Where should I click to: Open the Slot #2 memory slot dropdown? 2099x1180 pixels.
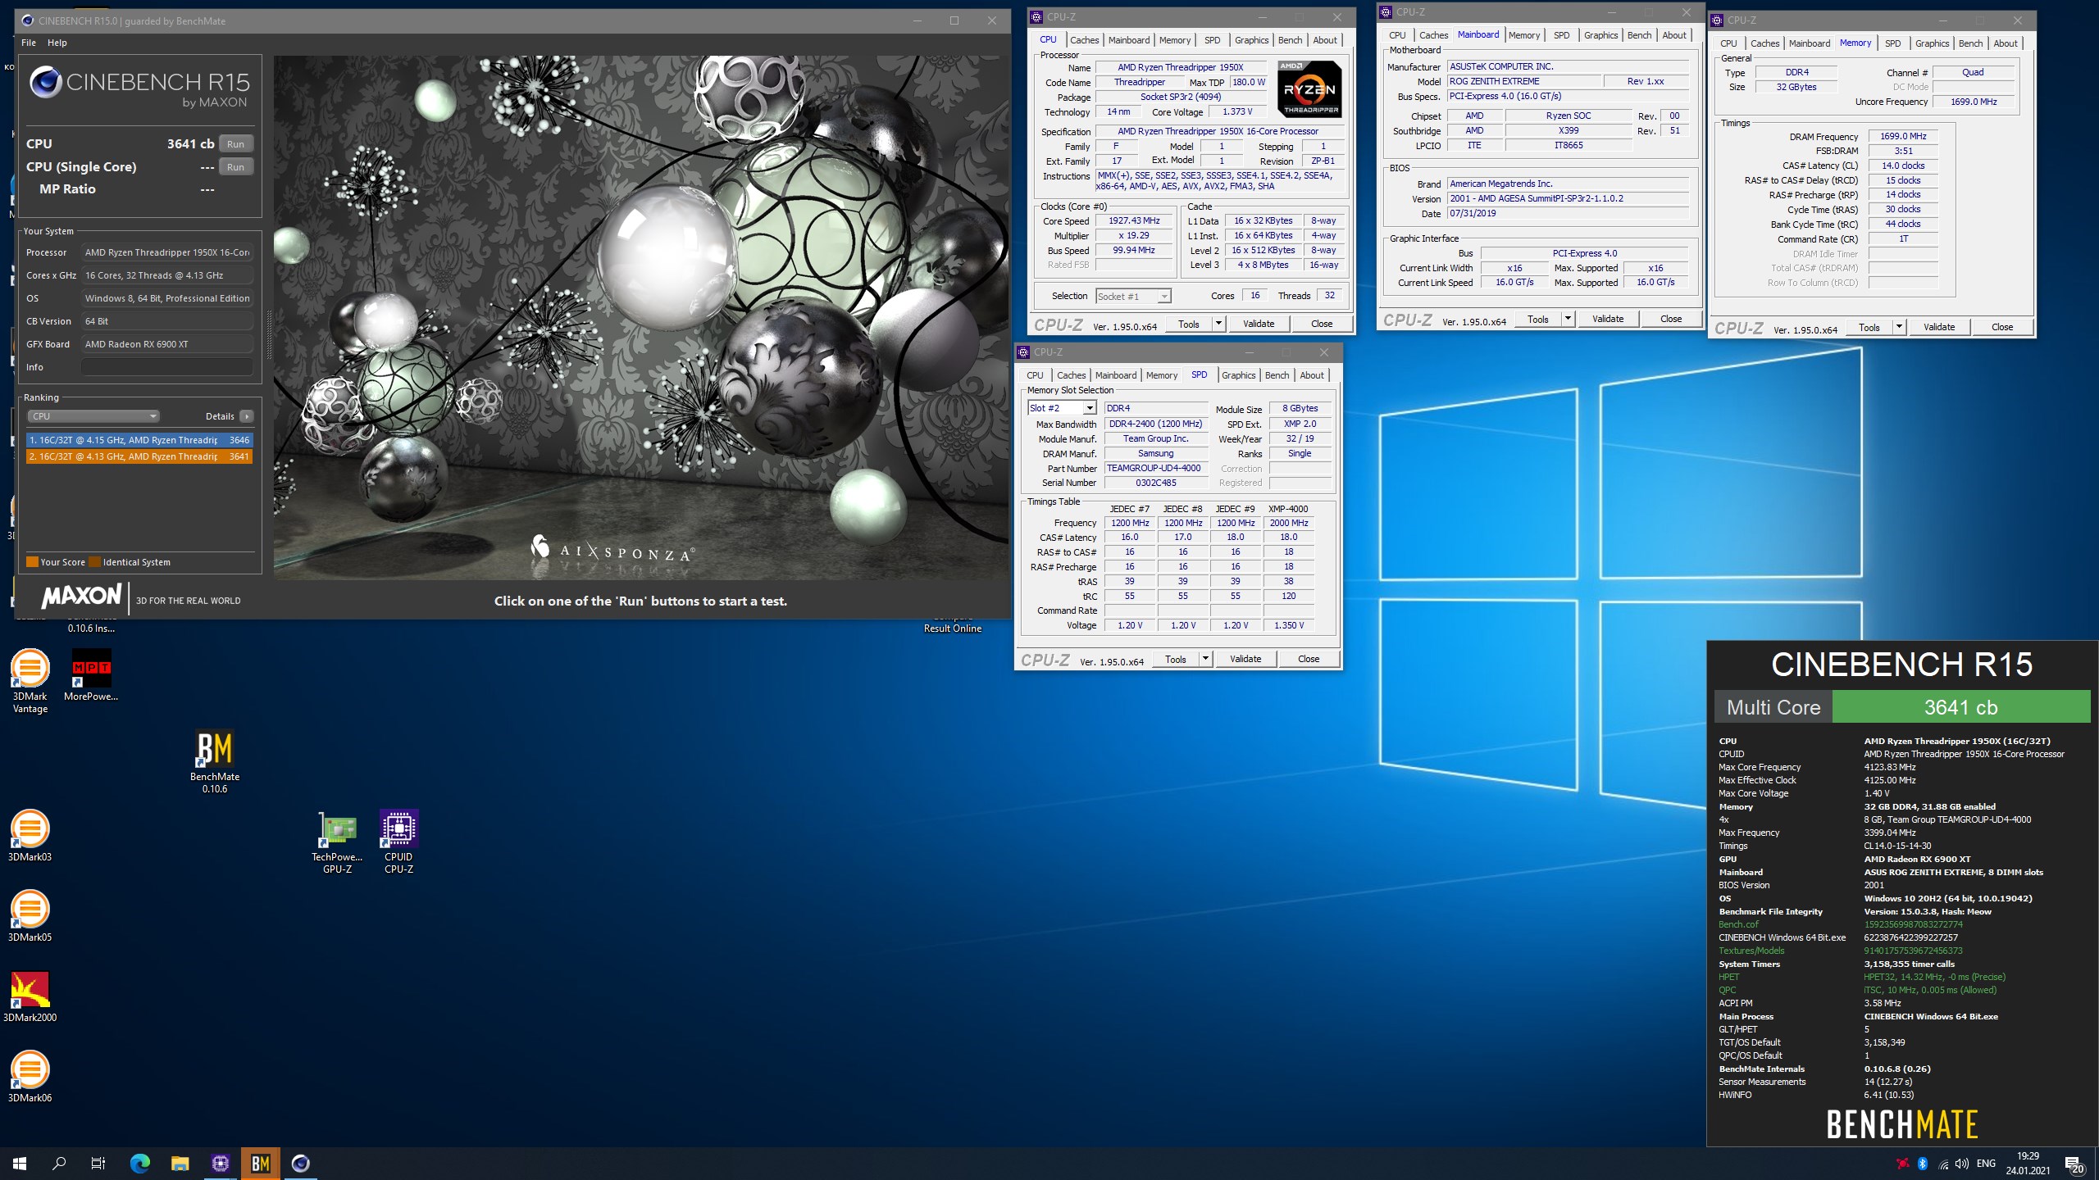point(1062,408)
